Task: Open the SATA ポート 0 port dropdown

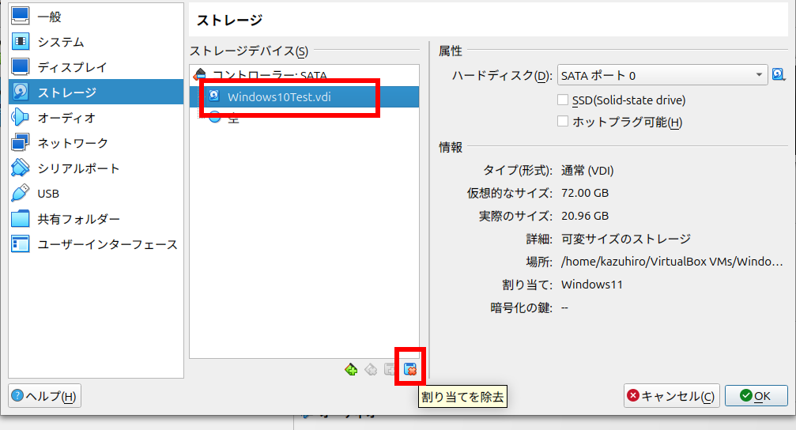Action: [662, 76]
